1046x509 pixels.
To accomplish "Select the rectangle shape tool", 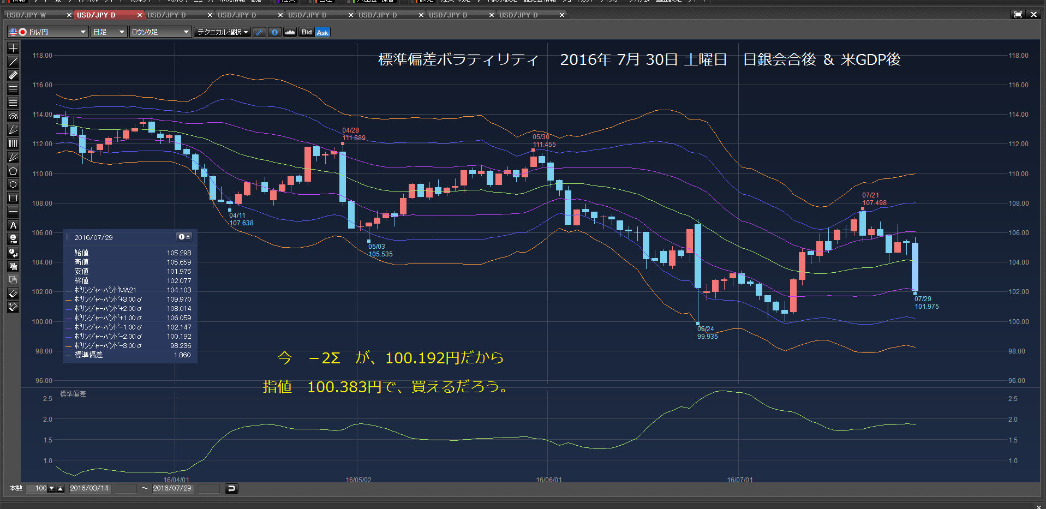I will pos(13,198).
